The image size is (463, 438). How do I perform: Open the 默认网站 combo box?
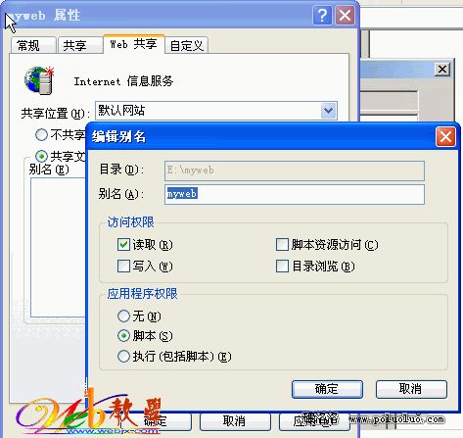pos(216,111)
